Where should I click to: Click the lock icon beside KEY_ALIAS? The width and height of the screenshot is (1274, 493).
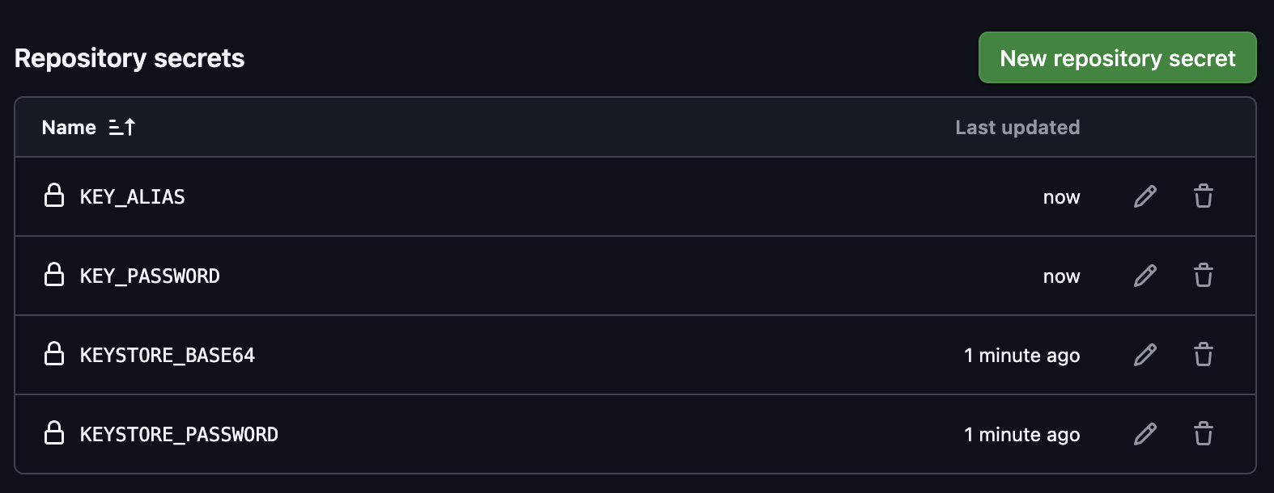pos(54,196)
